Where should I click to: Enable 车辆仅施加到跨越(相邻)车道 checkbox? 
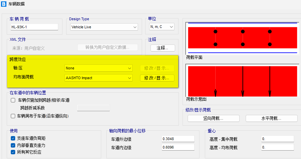(13, 100)
